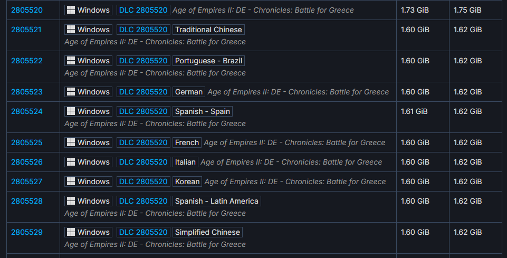This screenshot has width=507, height=258.
Task: Click Windows icon in Italian row
Action: [x=71, y=162]
